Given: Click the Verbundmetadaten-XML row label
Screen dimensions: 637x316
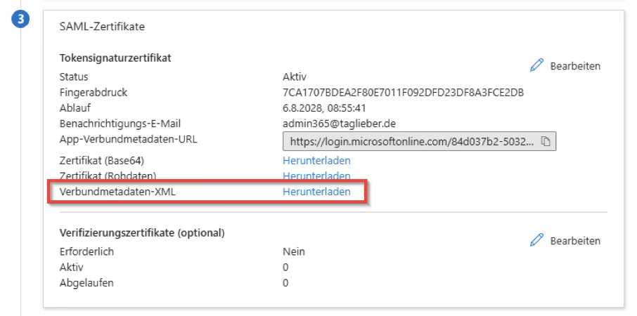Looking at the screenshot, I should click(115, 192).
